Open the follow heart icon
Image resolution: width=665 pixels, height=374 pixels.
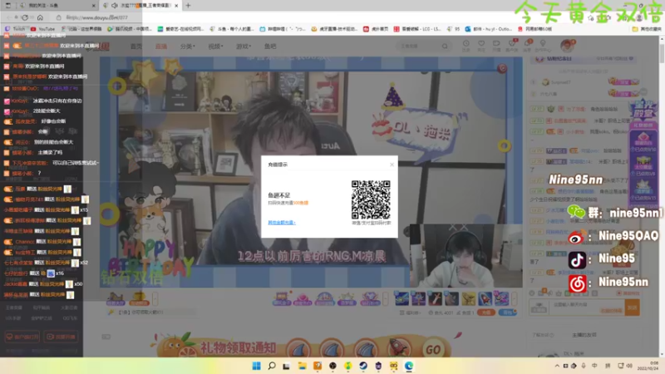(x=481, y=45)
